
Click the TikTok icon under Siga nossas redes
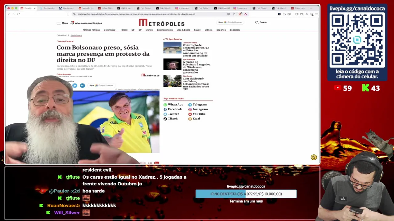point(165,119)
